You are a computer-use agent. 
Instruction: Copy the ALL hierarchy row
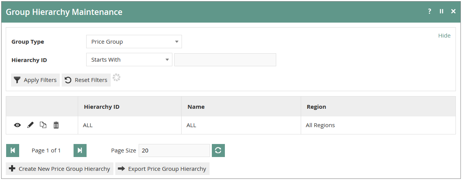[43, 125]
